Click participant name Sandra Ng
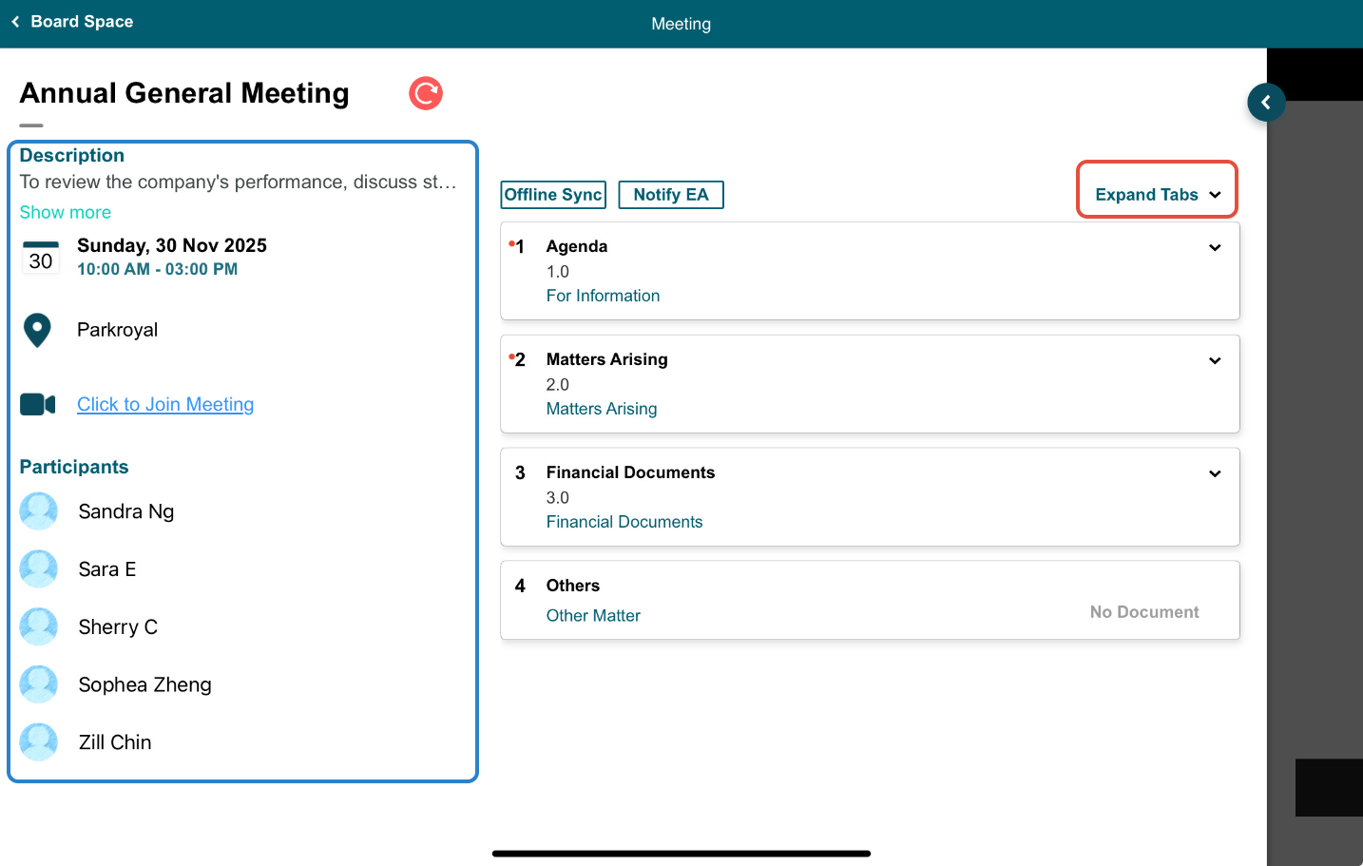This screenshot has width=1363, height=866. pos(126,511)
